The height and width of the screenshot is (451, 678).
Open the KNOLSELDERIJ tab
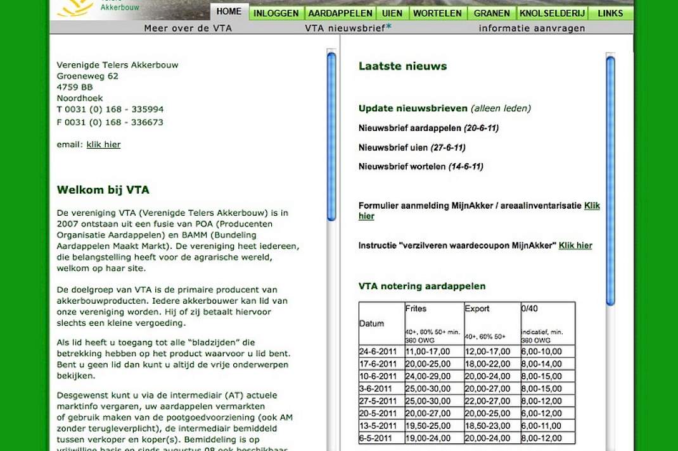coord(552,13)
